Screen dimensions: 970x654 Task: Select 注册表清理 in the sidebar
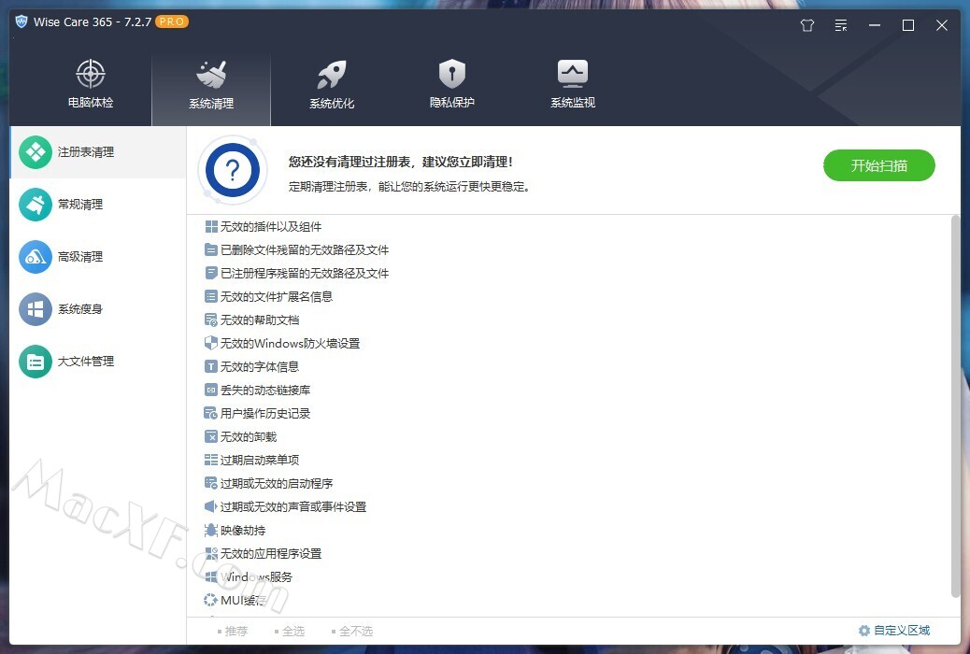click(x=98, y=152)
